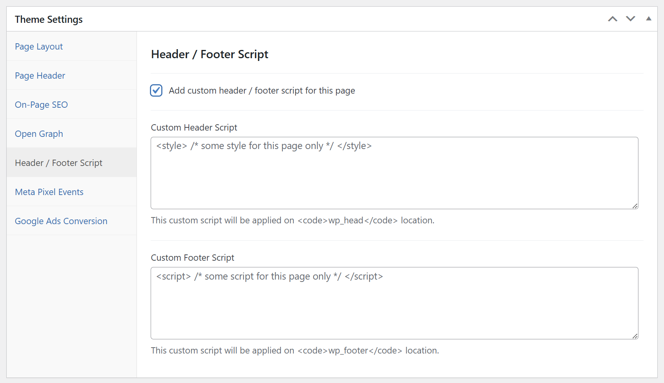Disable custom header / footer script for this page

pos(156,90)
